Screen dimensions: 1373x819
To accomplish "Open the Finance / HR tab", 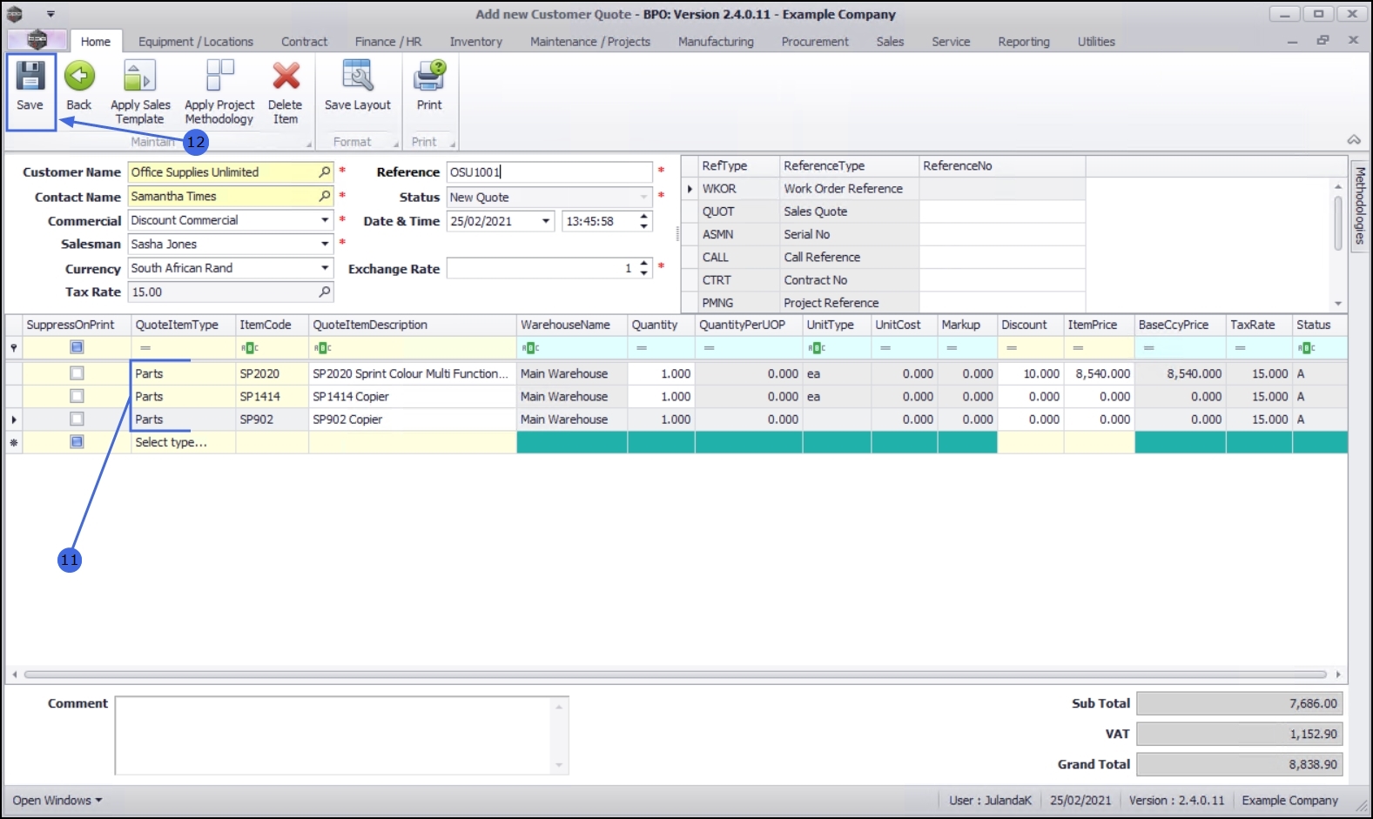I will 388,42.
